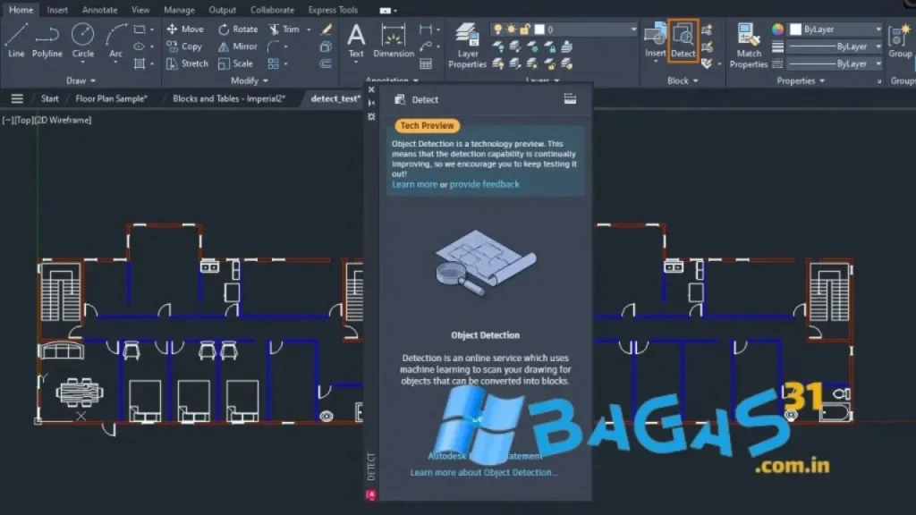This screenshot has height=515, width=916.
Task: Activate the Scale command
Action: pos(235,63)
